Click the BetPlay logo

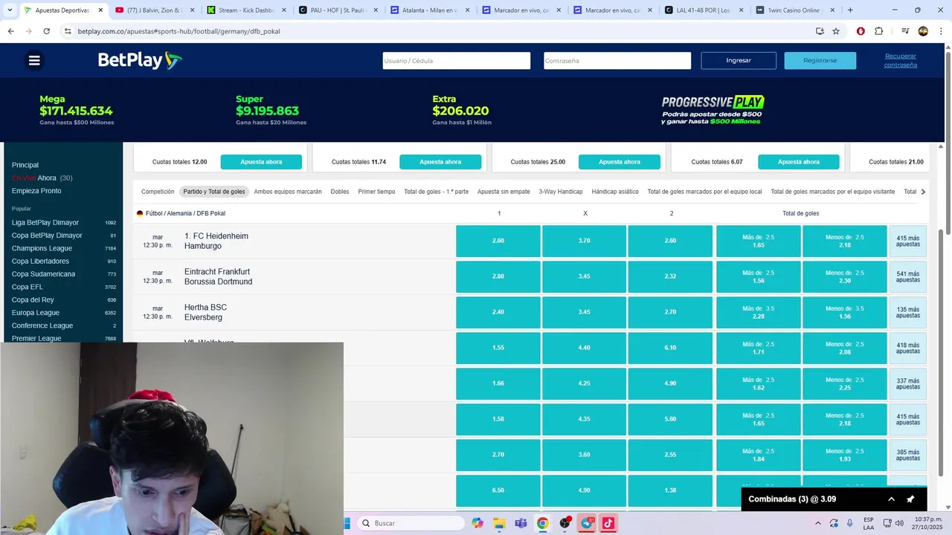(x=140, y=60)
